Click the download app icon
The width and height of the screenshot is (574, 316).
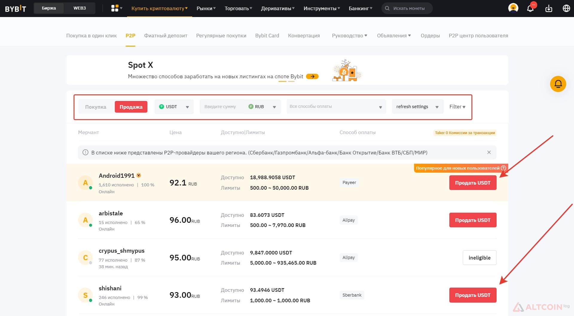(549, 8)
